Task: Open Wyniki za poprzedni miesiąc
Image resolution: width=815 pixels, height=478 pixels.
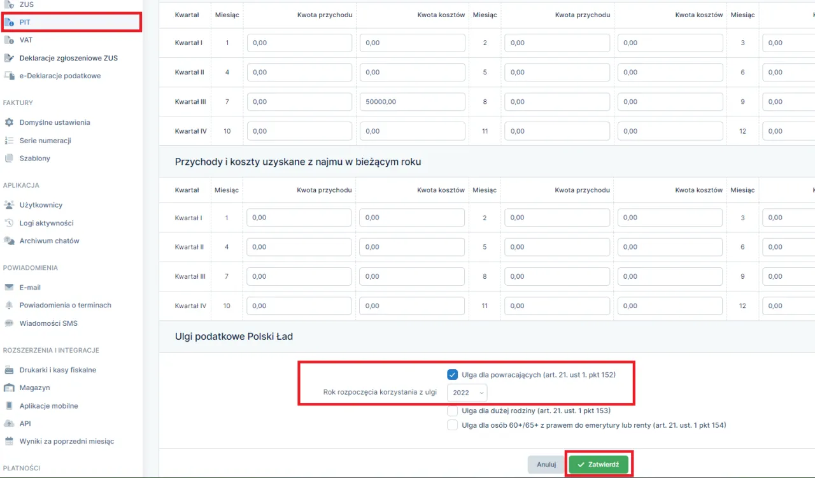Action: tap(67, 441)
